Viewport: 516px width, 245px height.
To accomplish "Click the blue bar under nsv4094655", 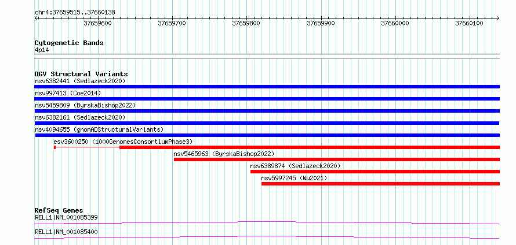I will pyautogui.click(x=267, y=135).
